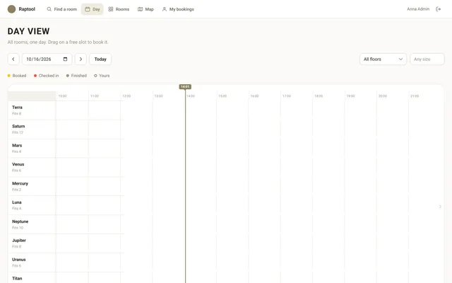Screen dimensions: 452x283
Task: Open the Rooms grid view
Action: pos(119,9)
